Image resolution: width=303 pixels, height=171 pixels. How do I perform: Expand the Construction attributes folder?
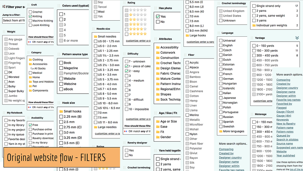(x=158, y=58)
